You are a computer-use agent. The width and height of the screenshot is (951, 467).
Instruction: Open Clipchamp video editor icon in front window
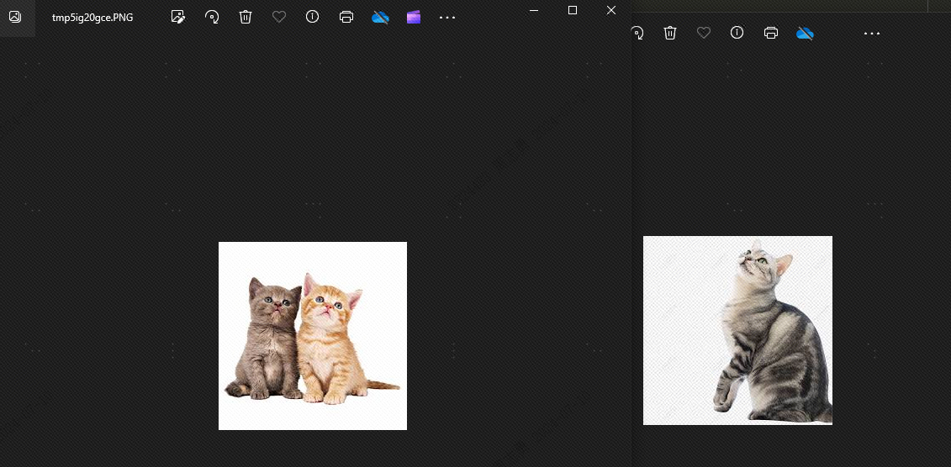coord(414,17)
